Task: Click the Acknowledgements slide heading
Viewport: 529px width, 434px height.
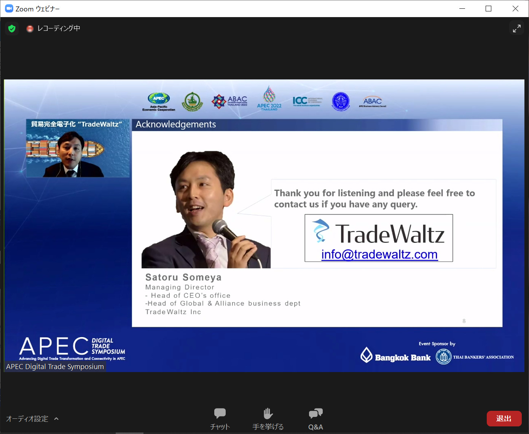Action: point(176,124)
